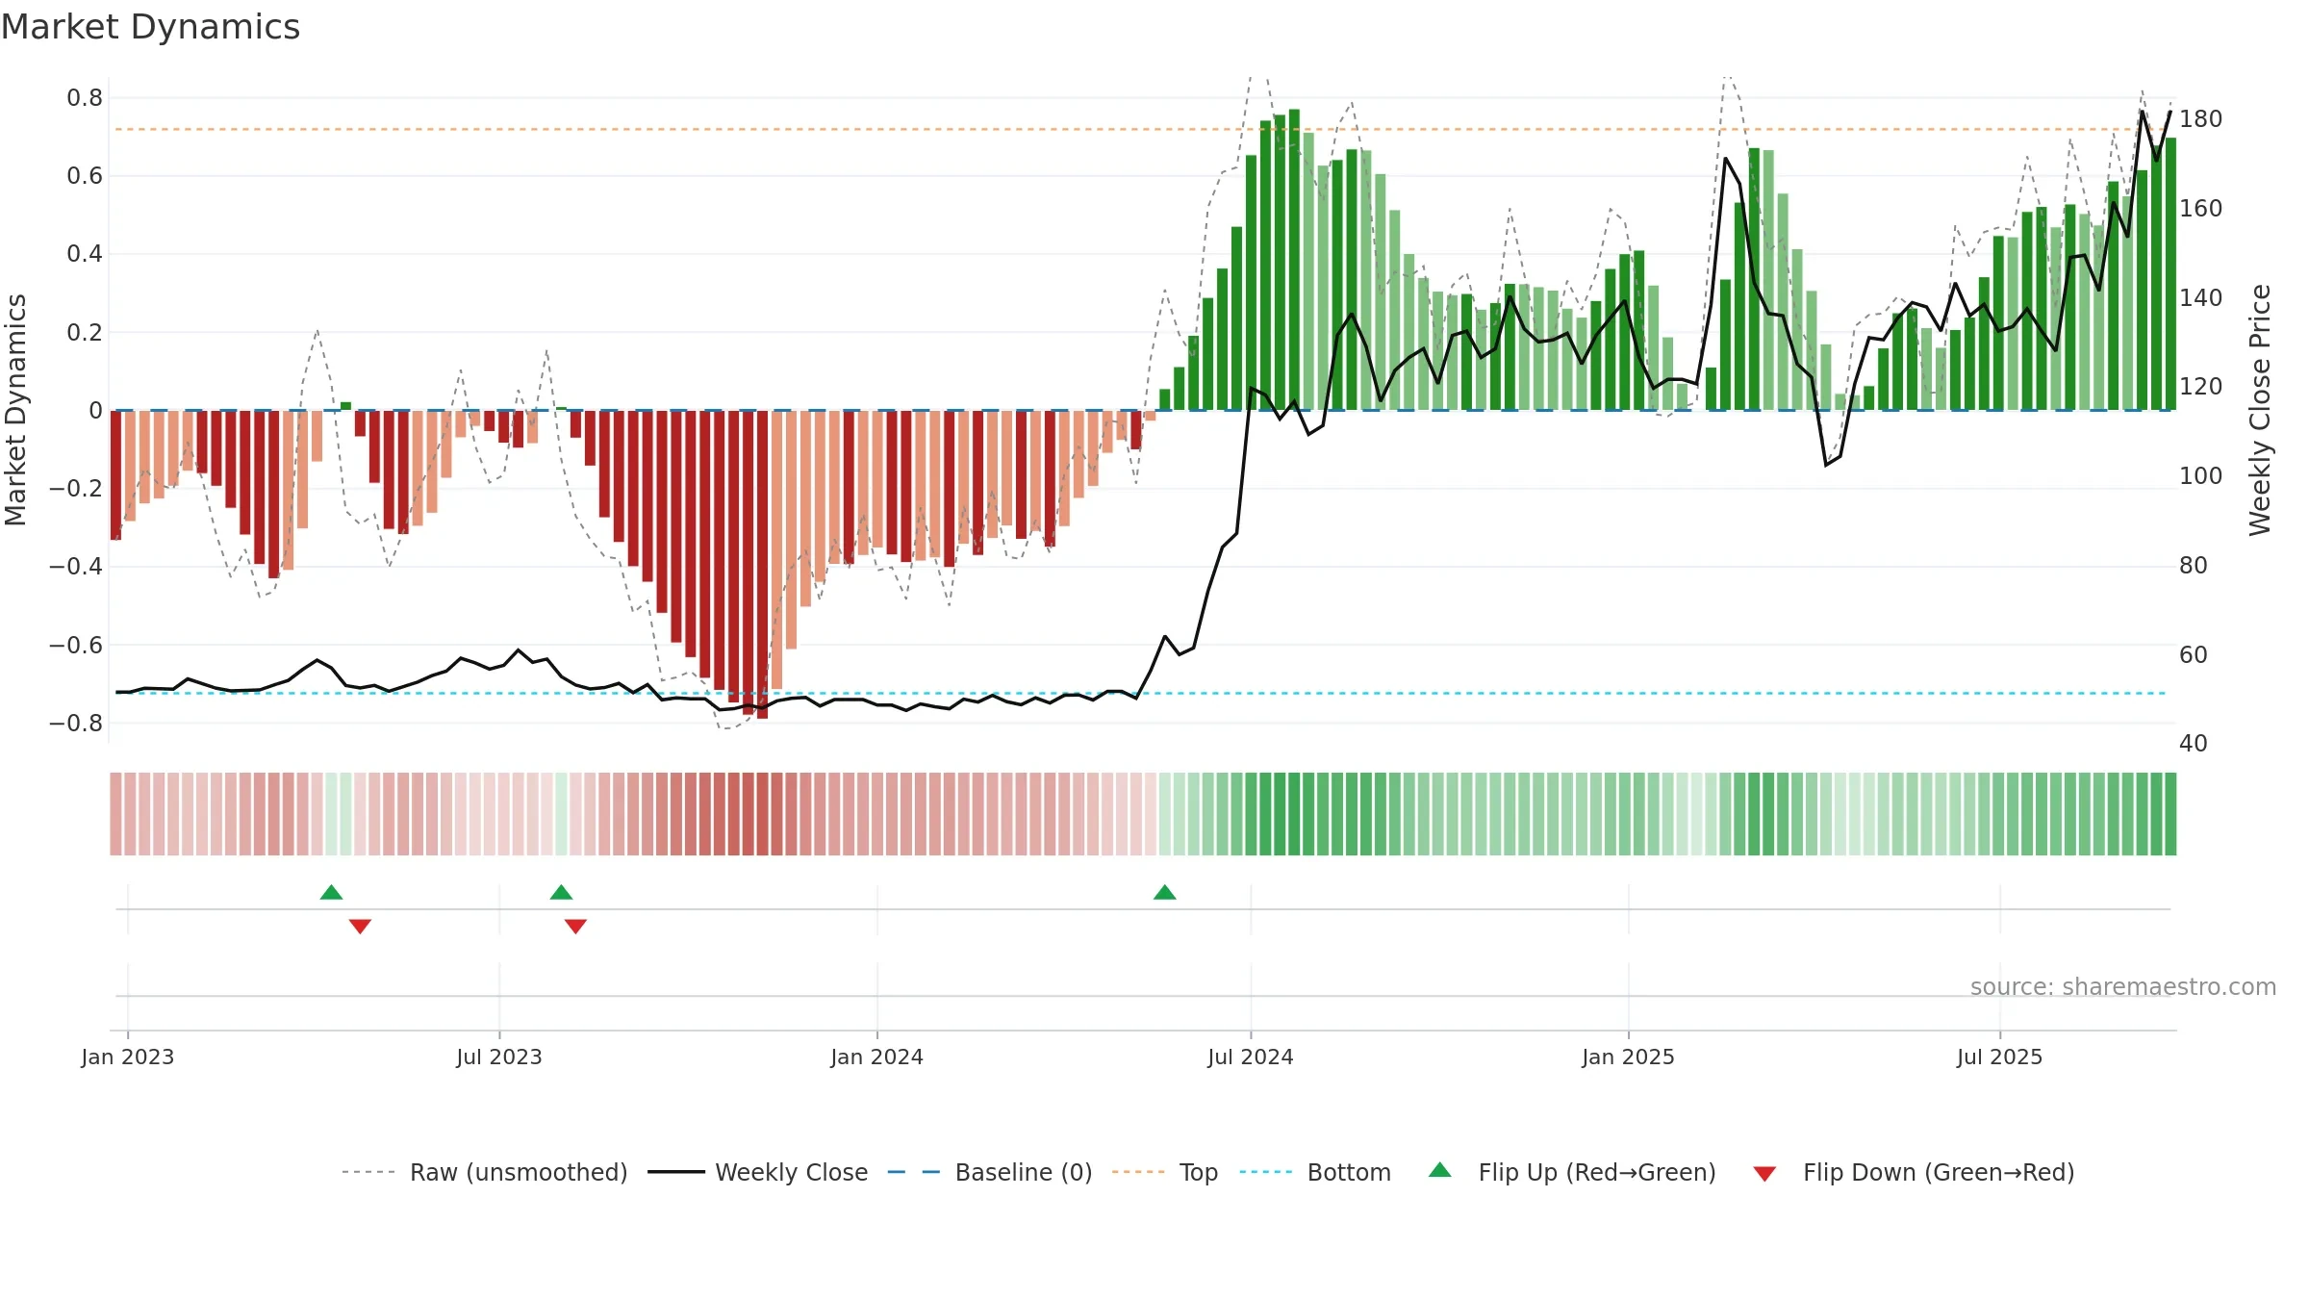
Task: Click the Jan 2023 x-axis label
Action: [128, 1057]
